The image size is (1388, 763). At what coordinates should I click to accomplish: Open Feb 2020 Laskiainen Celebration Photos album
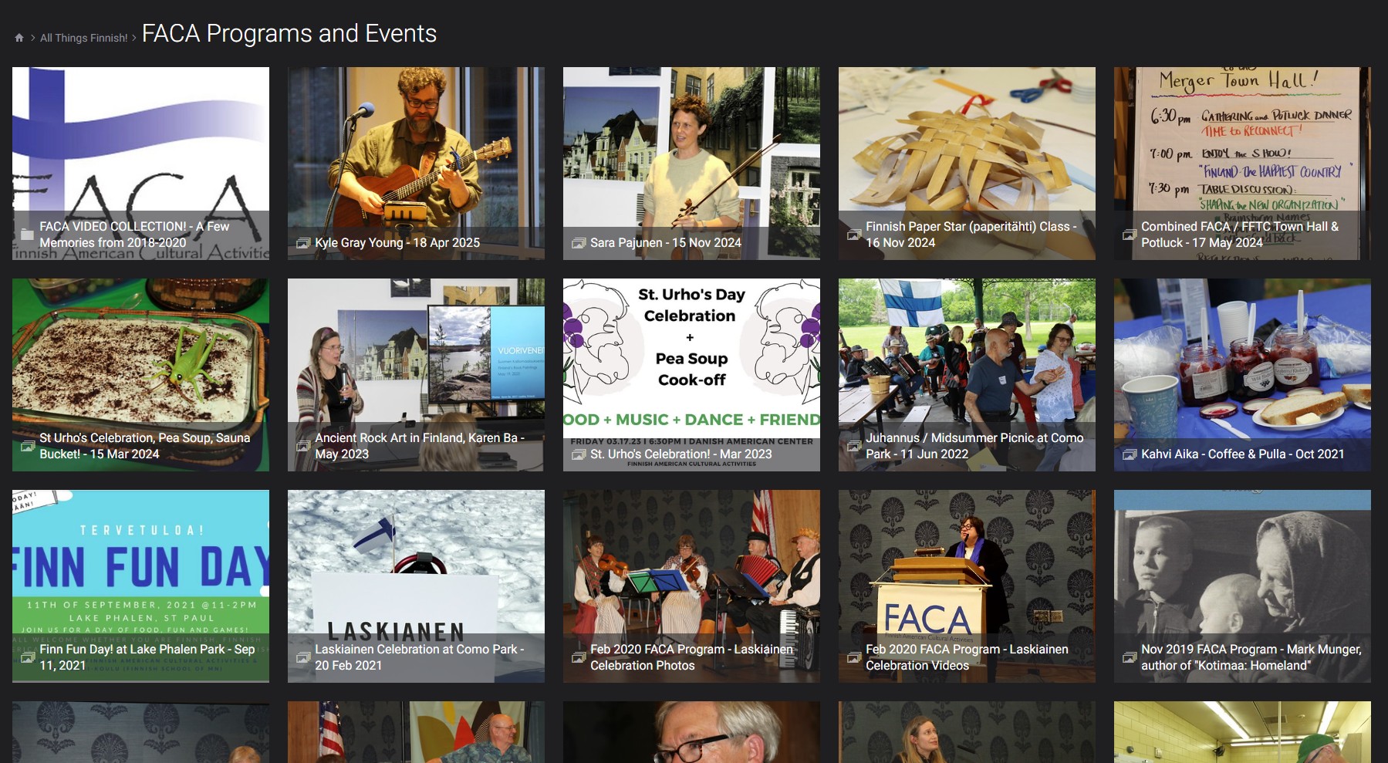coord(691,586)
